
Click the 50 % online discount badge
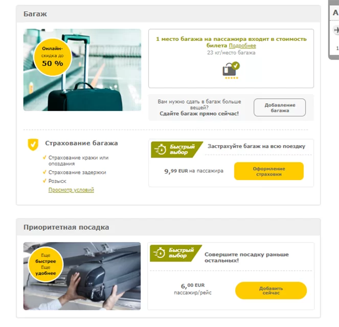(x=53, y=57)
